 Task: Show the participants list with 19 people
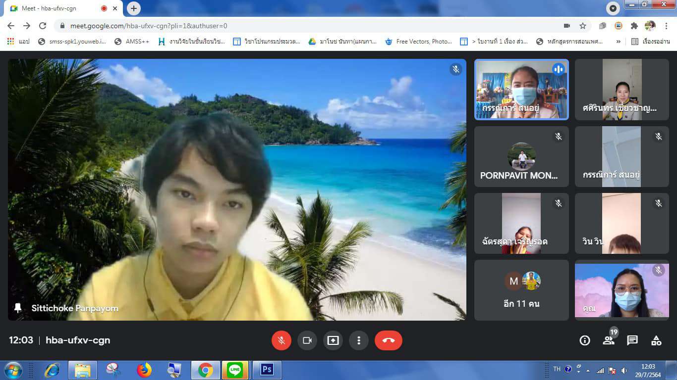click(608, 340)
